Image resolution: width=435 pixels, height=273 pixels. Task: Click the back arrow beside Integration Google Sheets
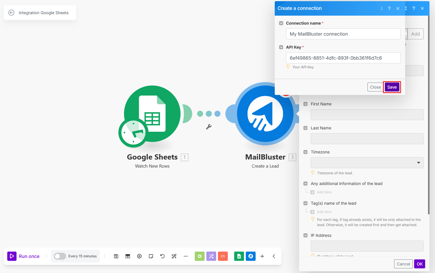11,12
